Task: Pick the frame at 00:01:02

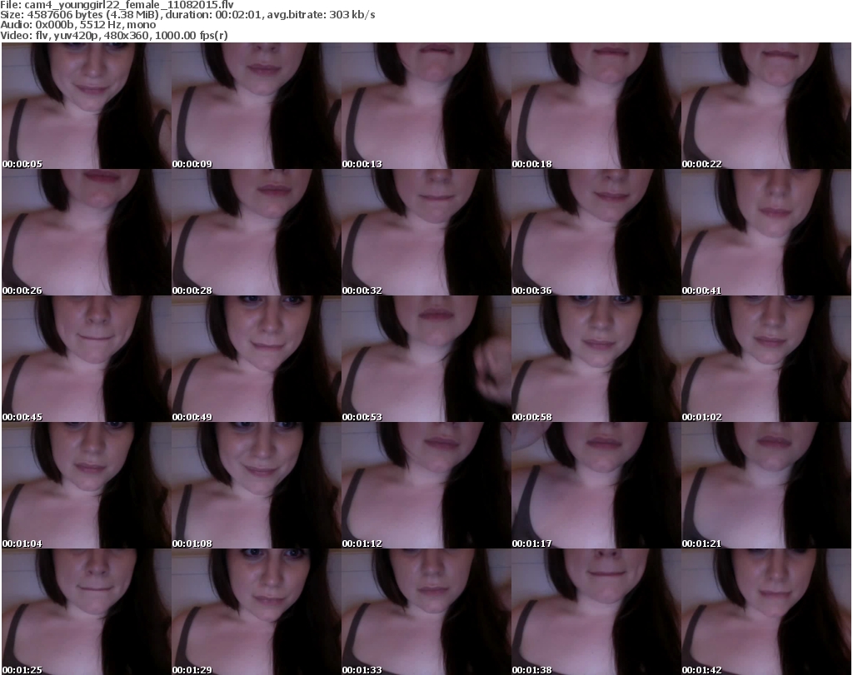Action: click(766, 360)
